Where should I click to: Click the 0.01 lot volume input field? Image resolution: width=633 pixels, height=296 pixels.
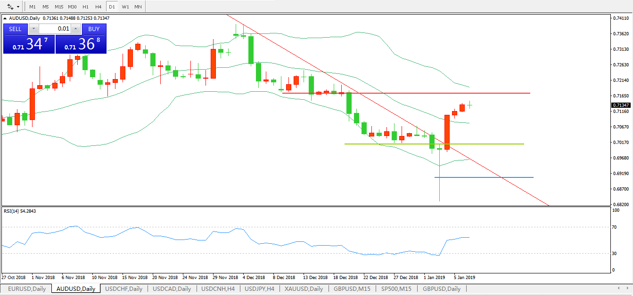[x=55, y=29]
